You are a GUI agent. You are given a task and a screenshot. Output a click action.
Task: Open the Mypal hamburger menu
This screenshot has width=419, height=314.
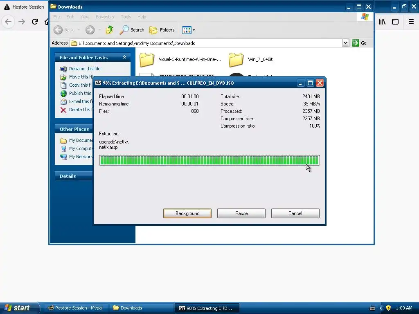pyautogui.click(x=411, y=22)
